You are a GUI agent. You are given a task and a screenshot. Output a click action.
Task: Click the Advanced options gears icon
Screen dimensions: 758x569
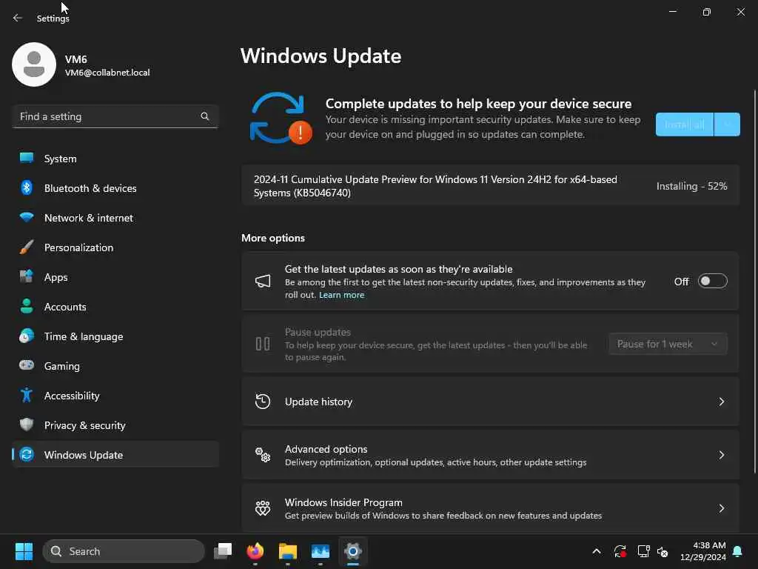[x=263, y=455]
